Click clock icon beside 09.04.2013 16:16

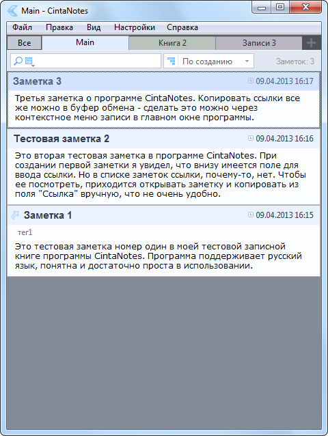coord(251,138)
